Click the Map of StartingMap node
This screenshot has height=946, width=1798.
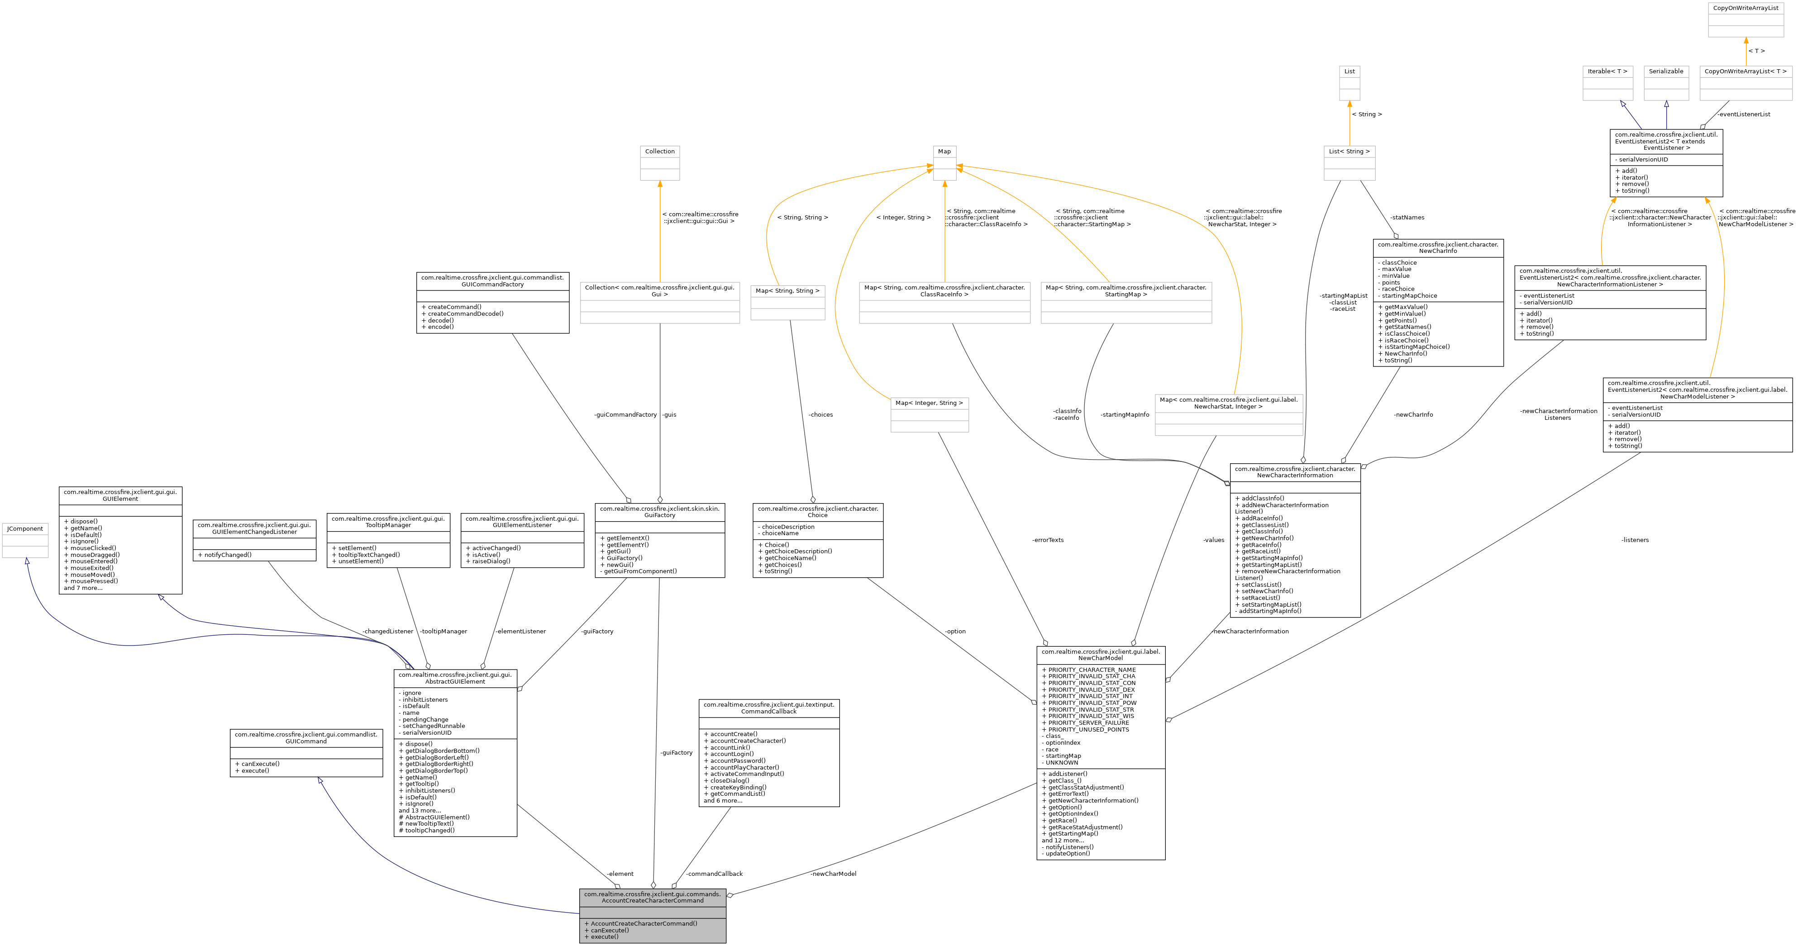tap(1126, 302)
